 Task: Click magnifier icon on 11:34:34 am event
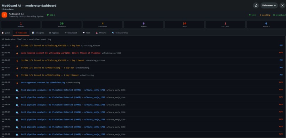[17, 106]
